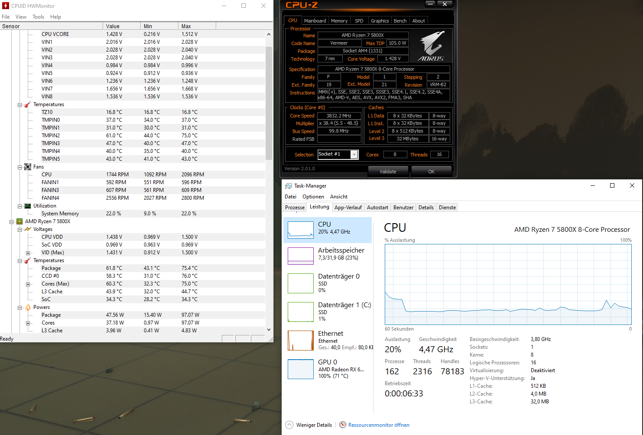This screenshot has height=435, width=643.
Task: Open the Optionen menu in Task-Manager
Action: (x=313, y=197)
